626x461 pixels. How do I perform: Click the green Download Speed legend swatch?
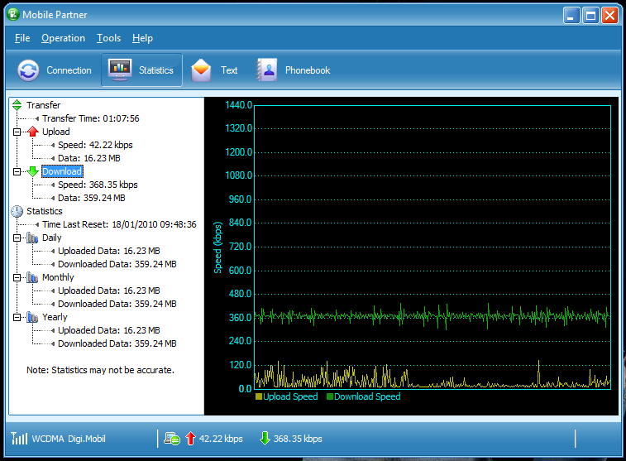330,396
